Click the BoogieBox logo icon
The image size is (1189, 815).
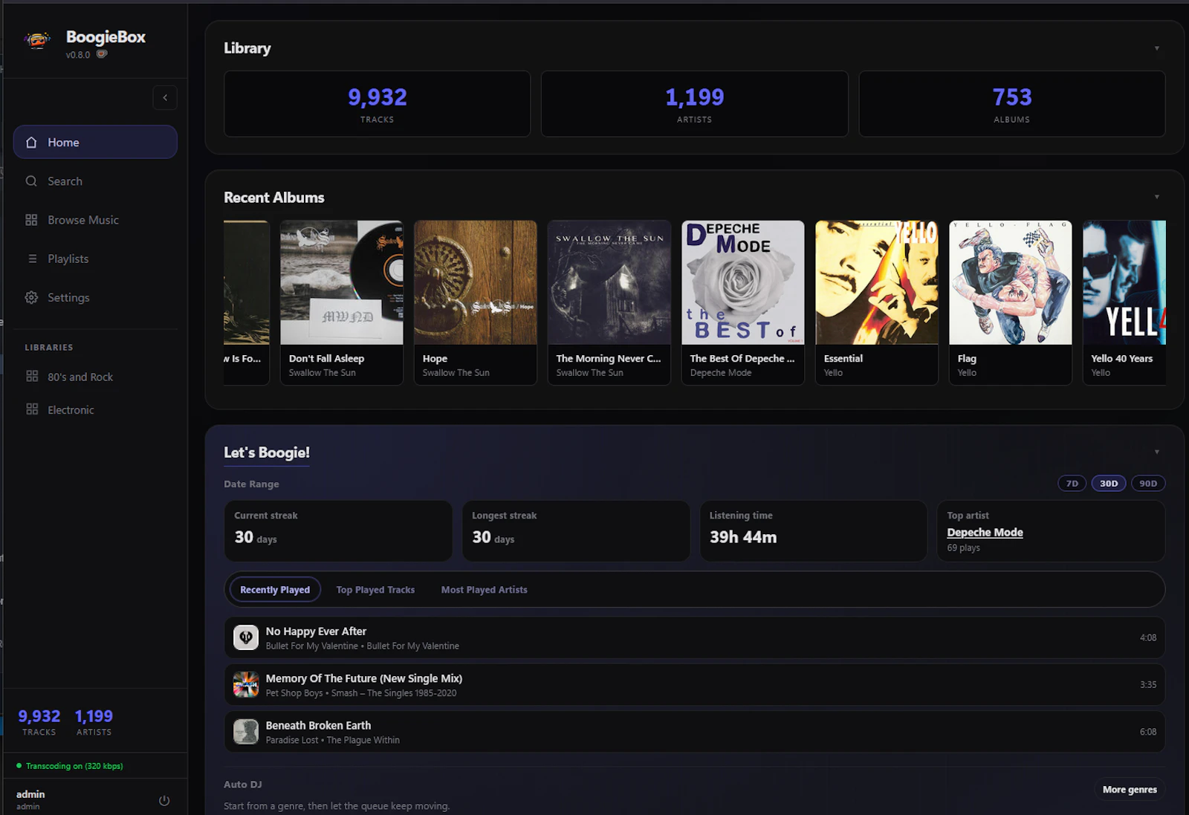click(x=36, y=40)
